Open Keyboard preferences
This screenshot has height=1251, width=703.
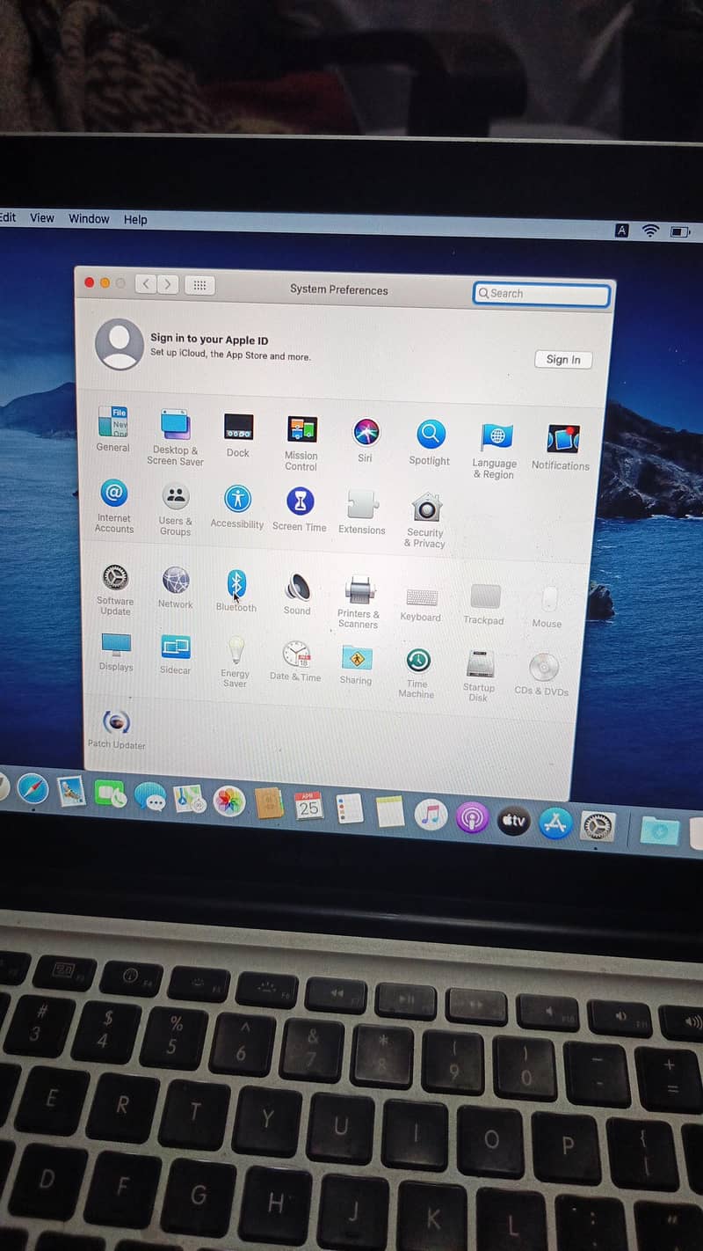click(x=421, y=603)
